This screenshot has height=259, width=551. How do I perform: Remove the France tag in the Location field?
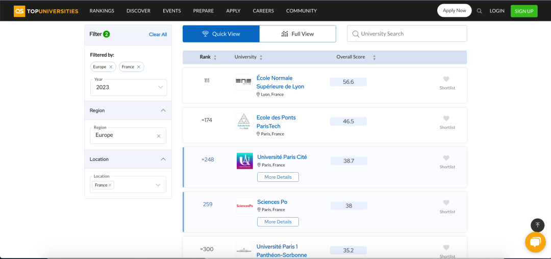110,185
